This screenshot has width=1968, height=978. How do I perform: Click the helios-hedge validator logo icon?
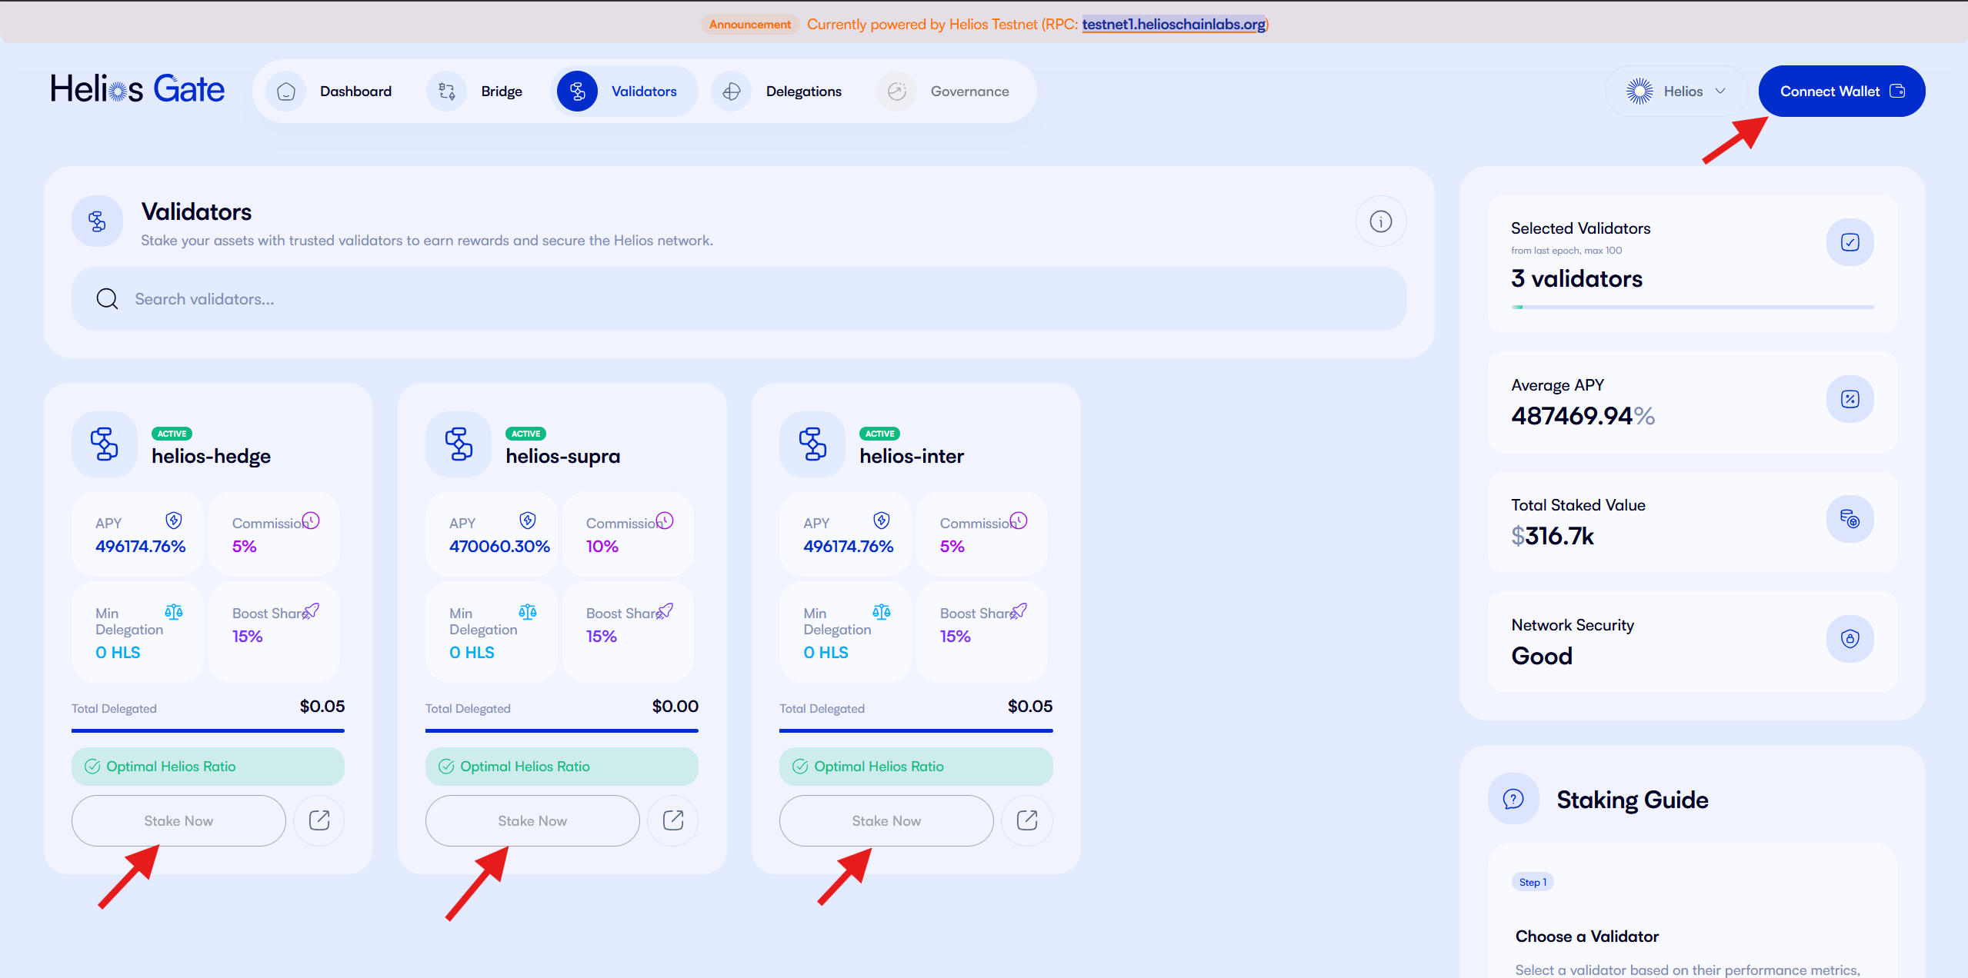click(x=105, y=444)
